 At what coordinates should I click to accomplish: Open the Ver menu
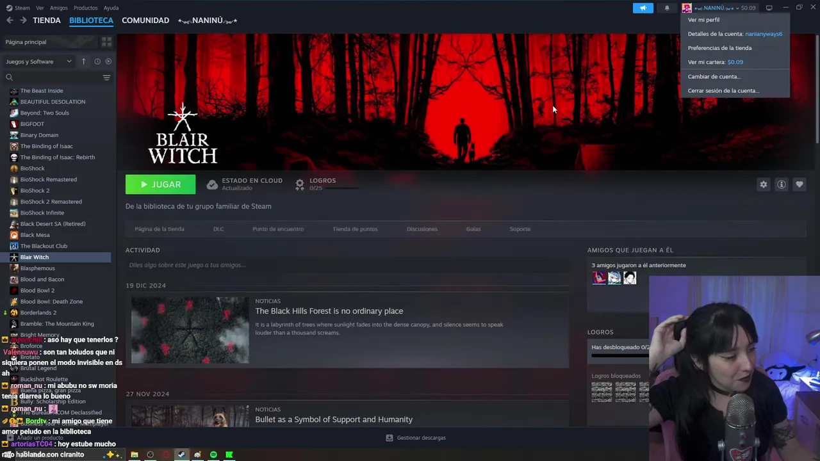coord(40,8)
